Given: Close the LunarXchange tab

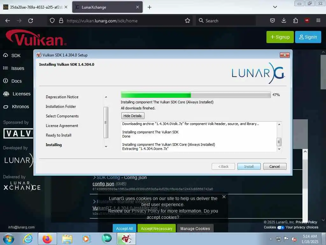Looking at the screenshot, I should 138,7.
